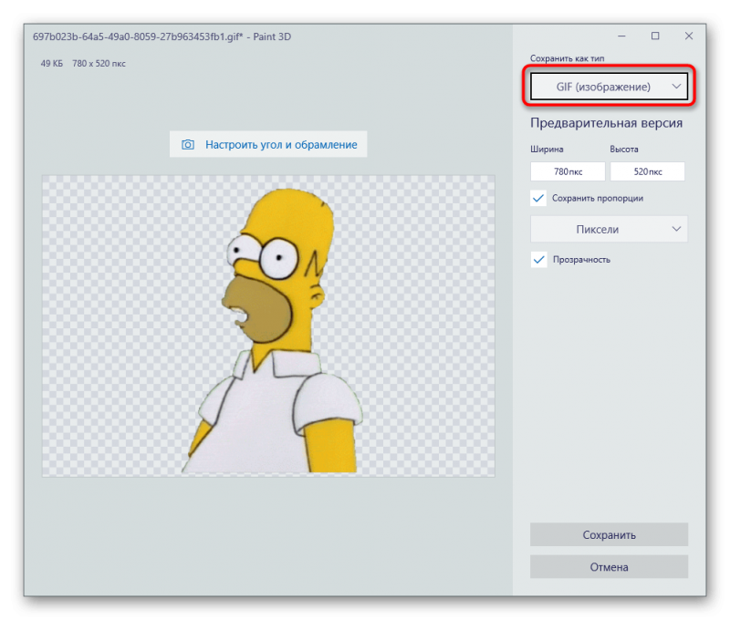Click the 'Сохранить' button
This screenshot has width=730, height=620.
(609, 535)
